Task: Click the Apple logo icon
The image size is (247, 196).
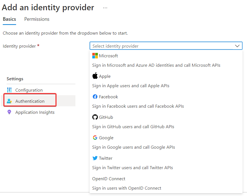Action: [x=95, y=76]
